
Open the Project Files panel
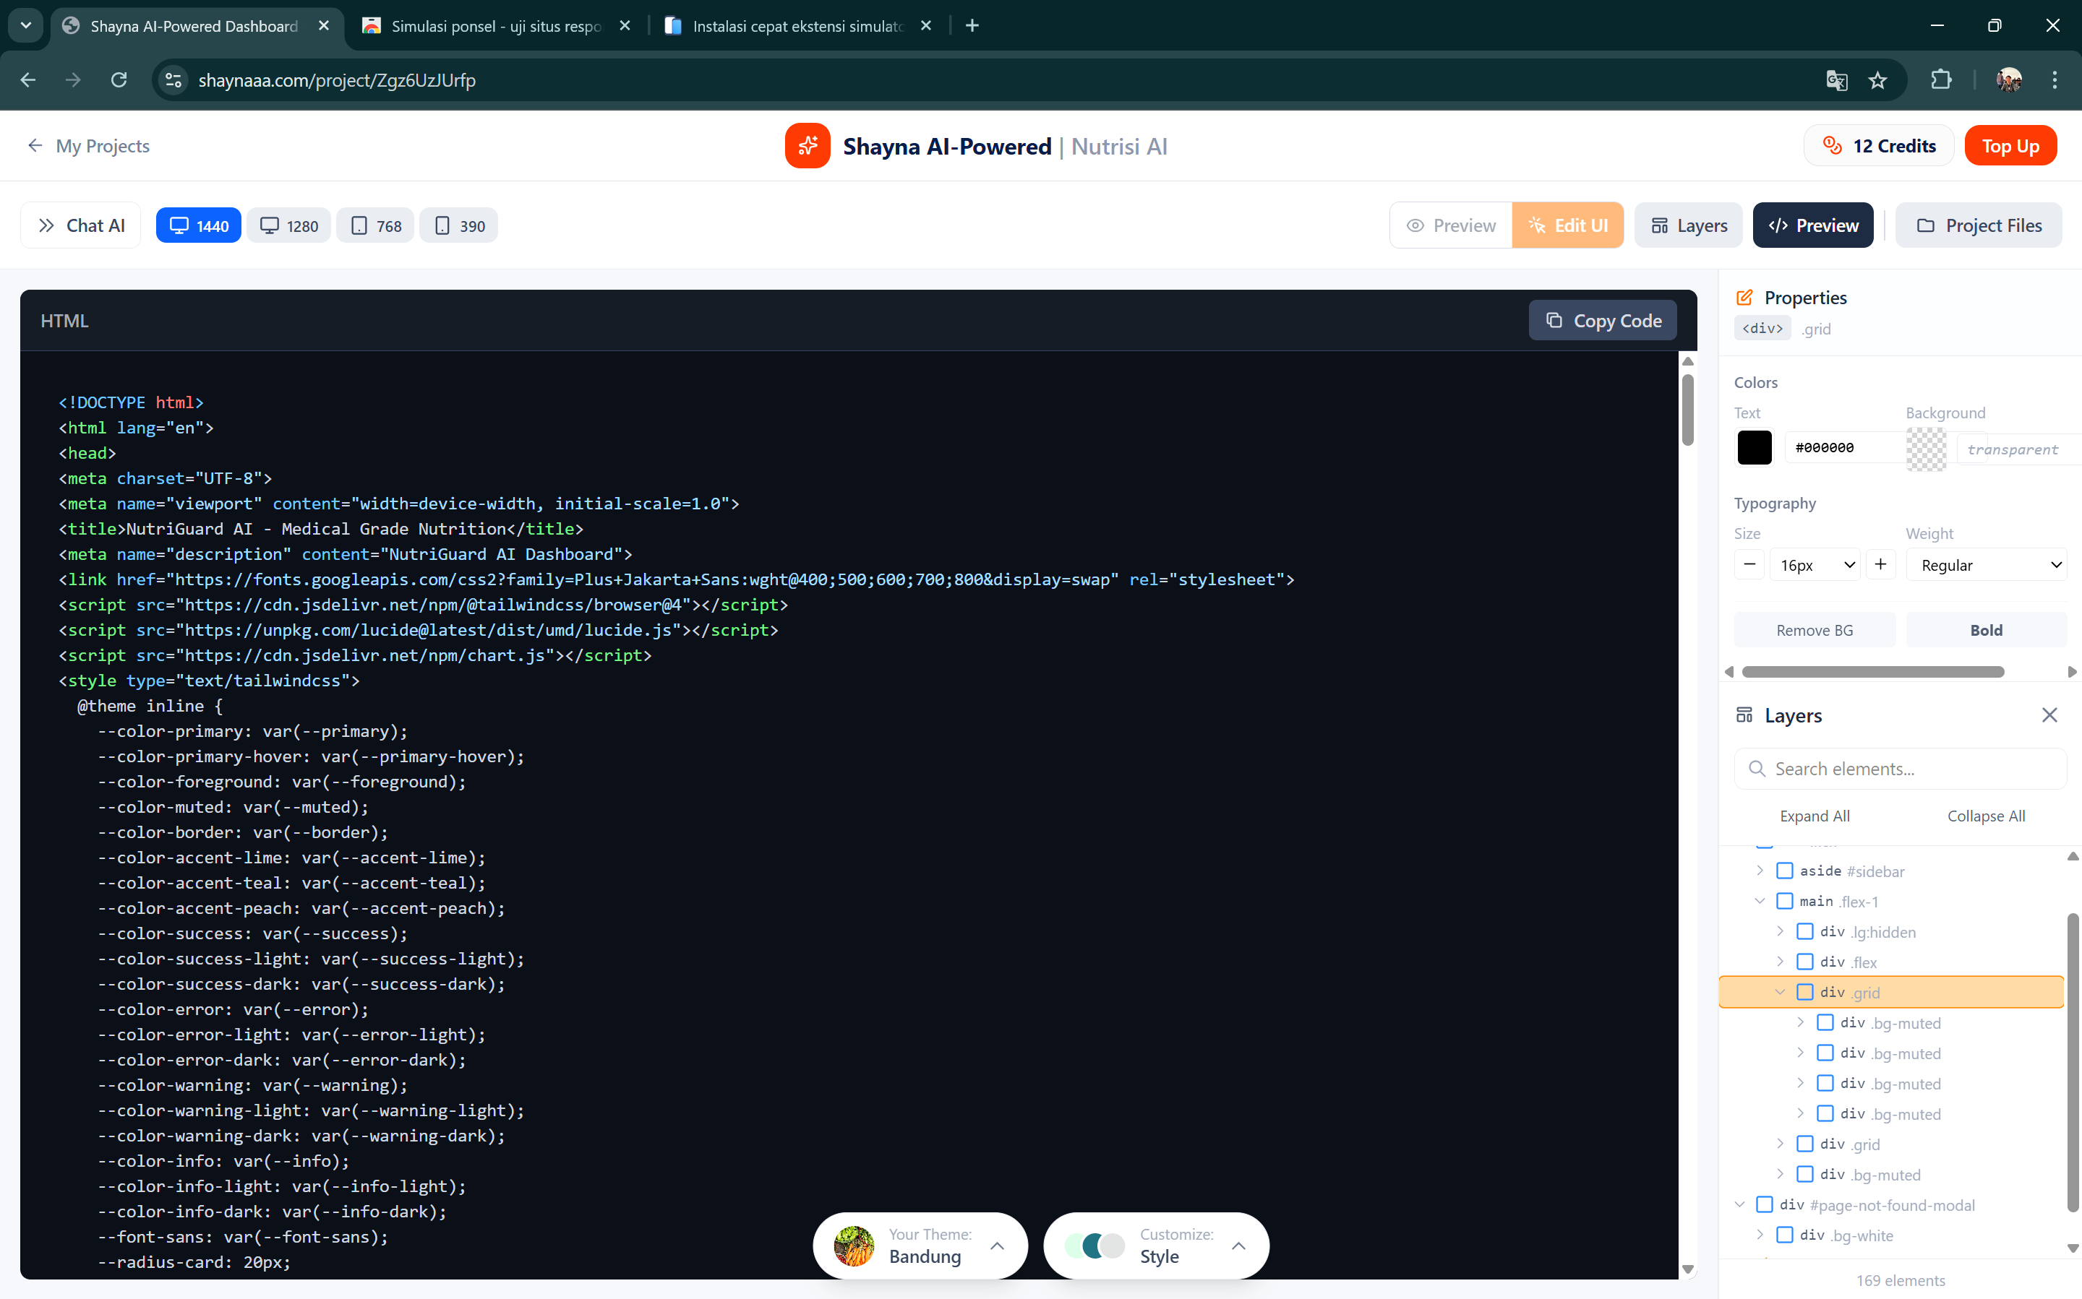coord(1977,225)
